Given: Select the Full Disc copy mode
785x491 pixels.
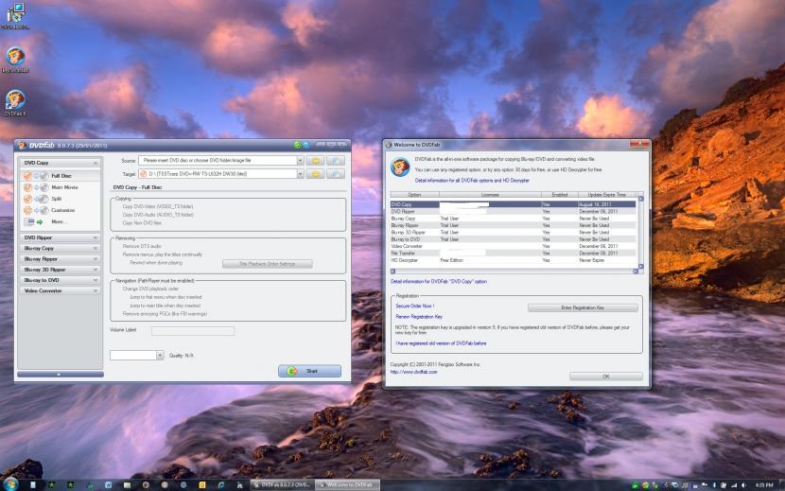Looking at the screenshot, I should [x=61, y=176].
